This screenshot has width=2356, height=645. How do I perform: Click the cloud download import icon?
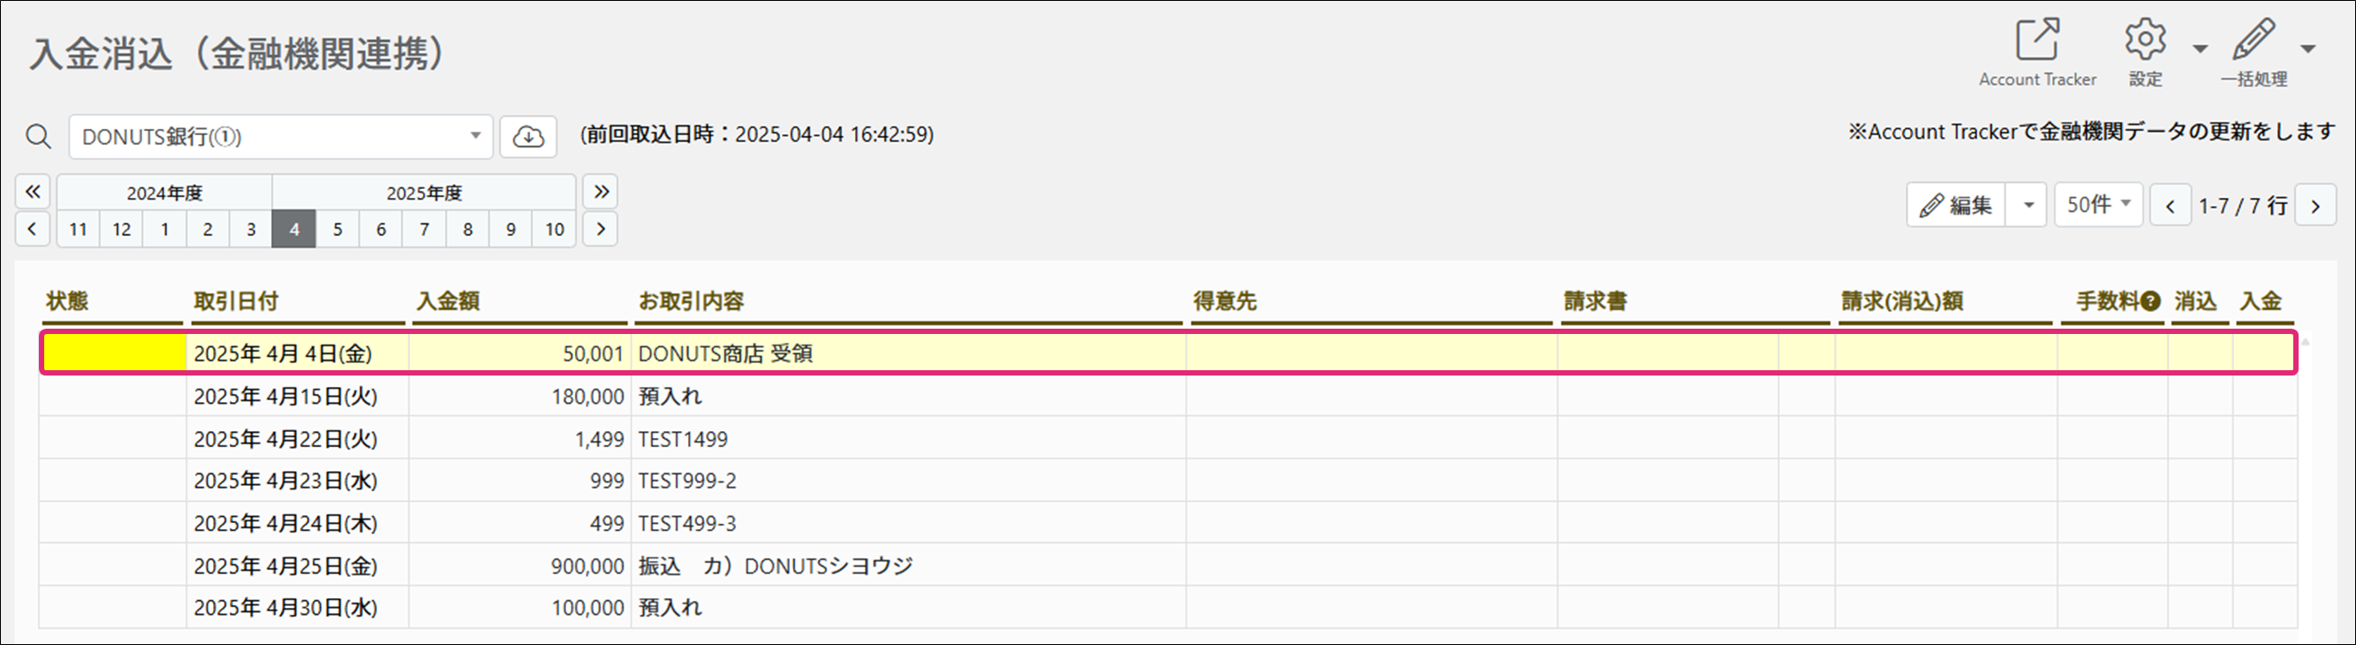[x=527, y=137]
